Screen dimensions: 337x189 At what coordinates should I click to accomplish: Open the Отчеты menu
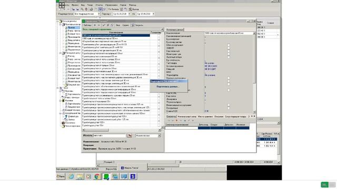99,5
